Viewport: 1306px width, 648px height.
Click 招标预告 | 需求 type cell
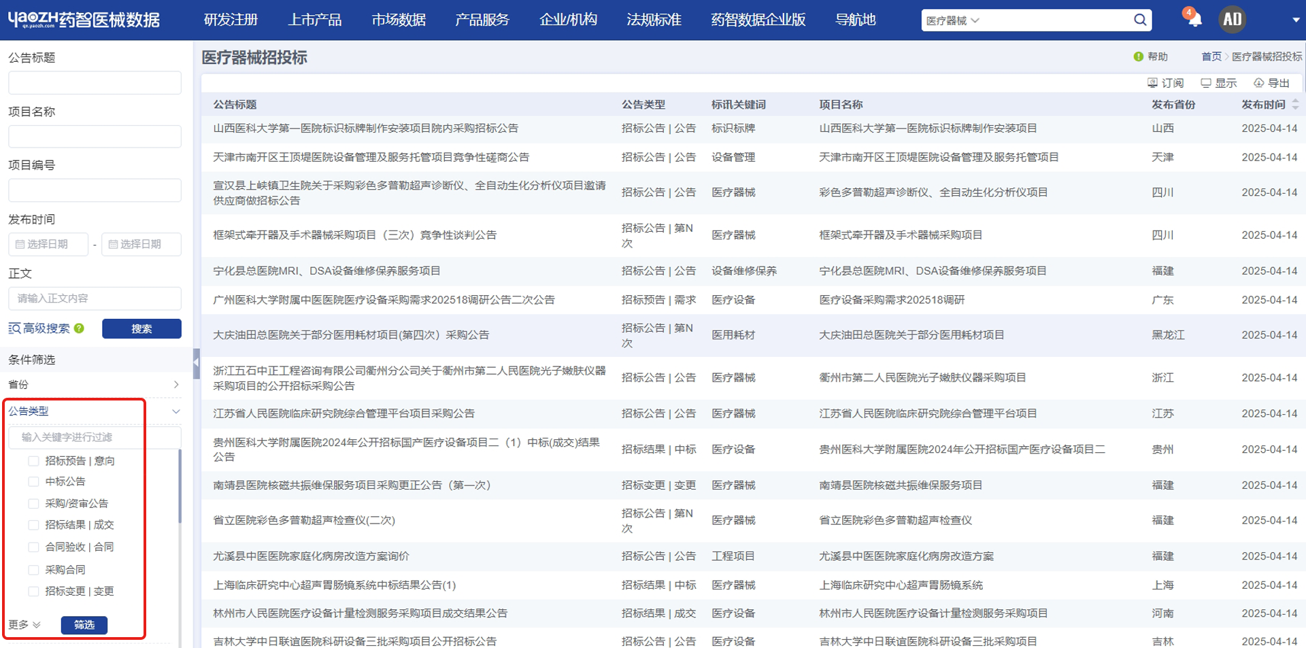[x=658, y=300]
